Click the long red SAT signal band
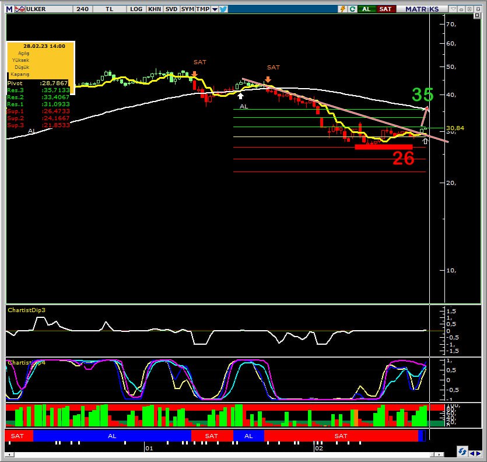Screen dimensions: 487x462 341,436
